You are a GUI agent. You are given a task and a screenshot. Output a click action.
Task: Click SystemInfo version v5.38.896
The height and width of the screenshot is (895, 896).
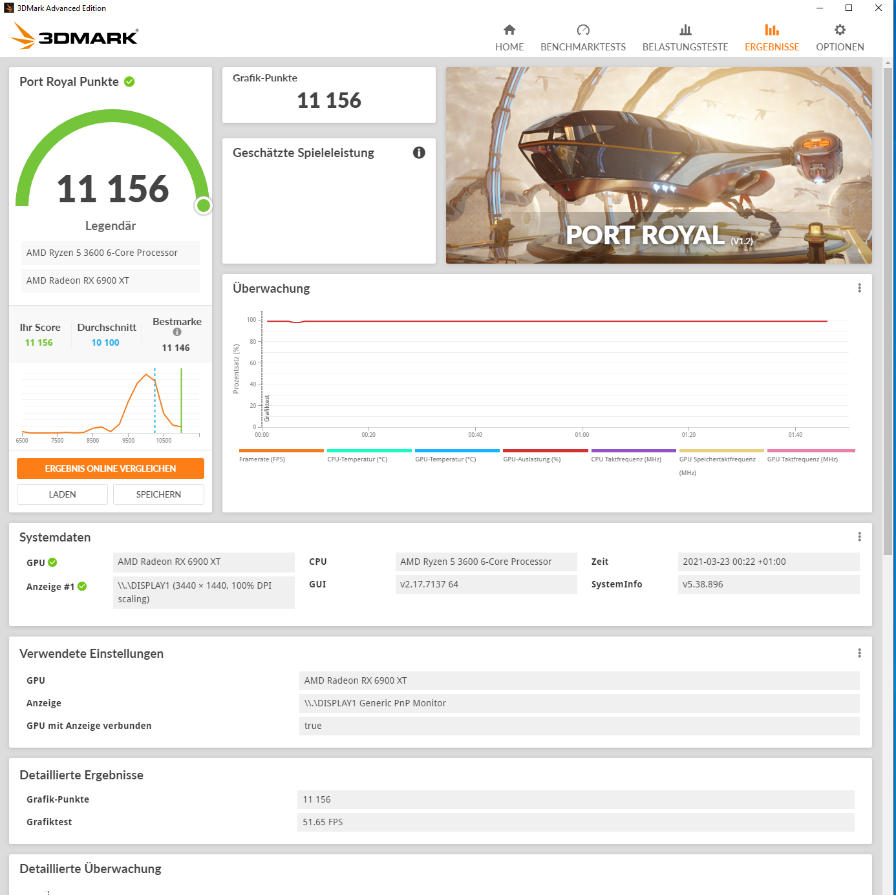(x=769, y=584)
